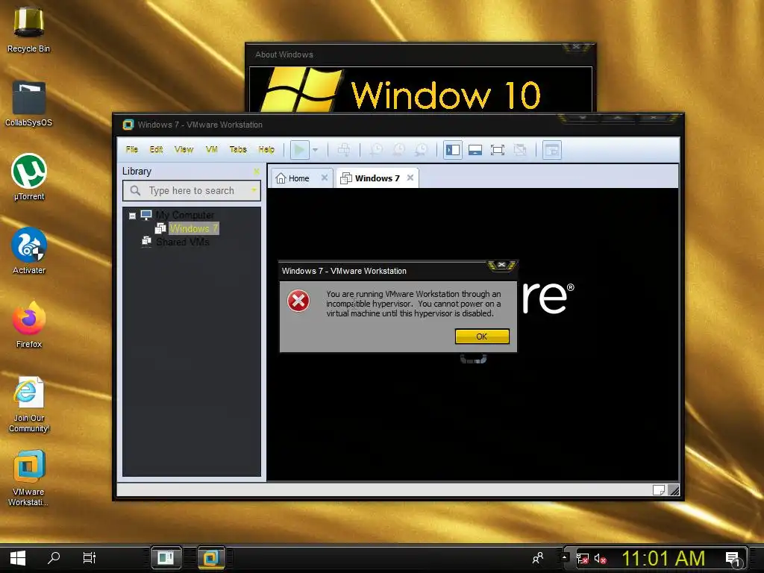The image size is (764, 573).
Task: Click the Manage Snapshots toolbar icon
Action: click(421, 149)
